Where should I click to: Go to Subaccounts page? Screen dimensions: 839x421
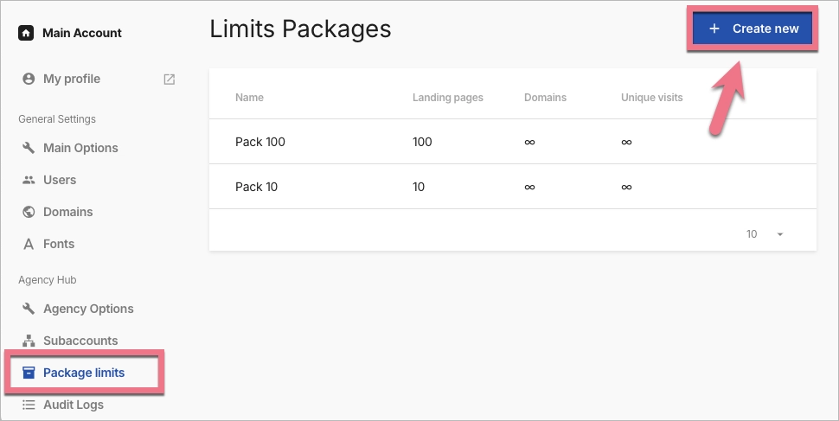pos(80,341)
